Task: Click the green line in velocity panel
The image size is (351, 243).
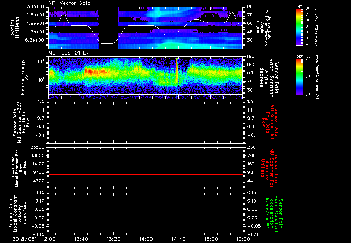Action: coord(146,218)
